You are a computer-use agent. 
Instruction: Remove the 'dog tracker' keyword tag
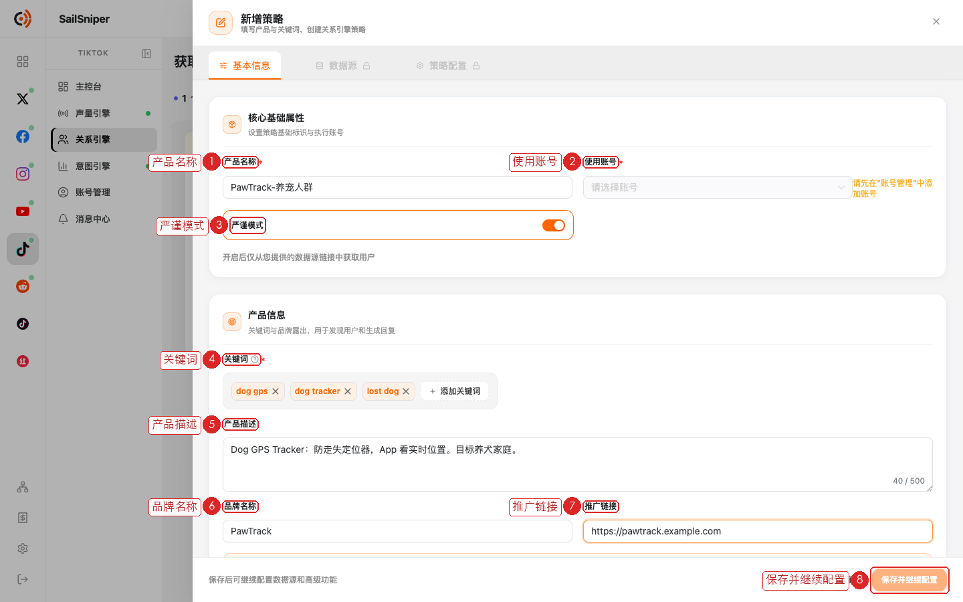coord(348,391)
